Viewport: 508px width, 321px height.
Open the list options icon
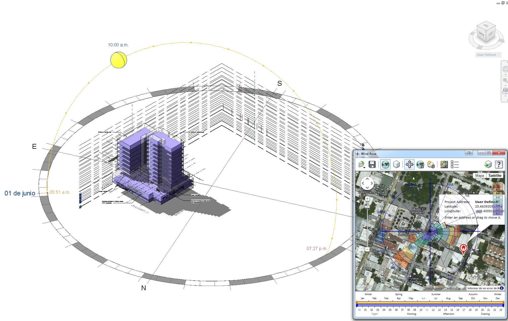(455, 164)
